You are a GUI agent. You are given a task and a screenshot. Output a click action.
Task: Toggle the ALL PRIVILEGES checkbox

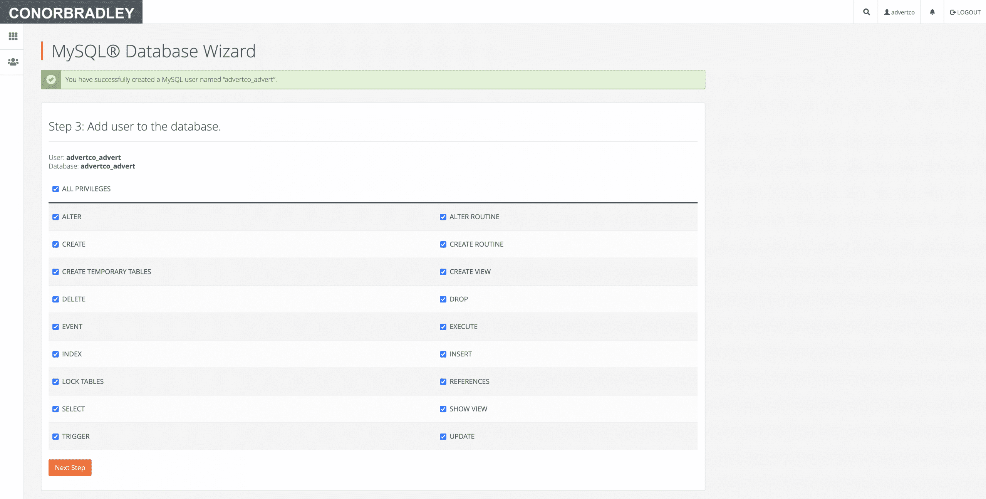click(x=56, y=189)
